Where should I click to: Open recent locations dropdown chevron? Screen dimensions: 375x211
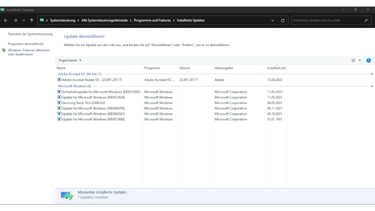[24, 20]
